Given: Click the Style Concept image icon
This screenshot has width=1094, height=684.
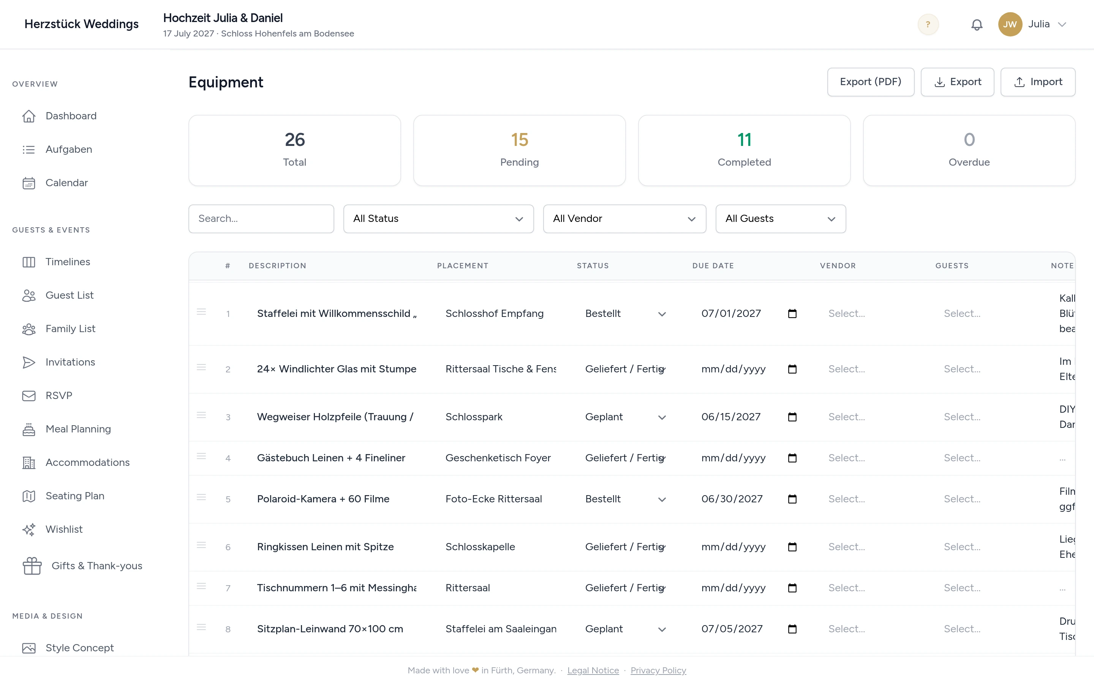Looking at the screenshot, I should coord(29,648).
